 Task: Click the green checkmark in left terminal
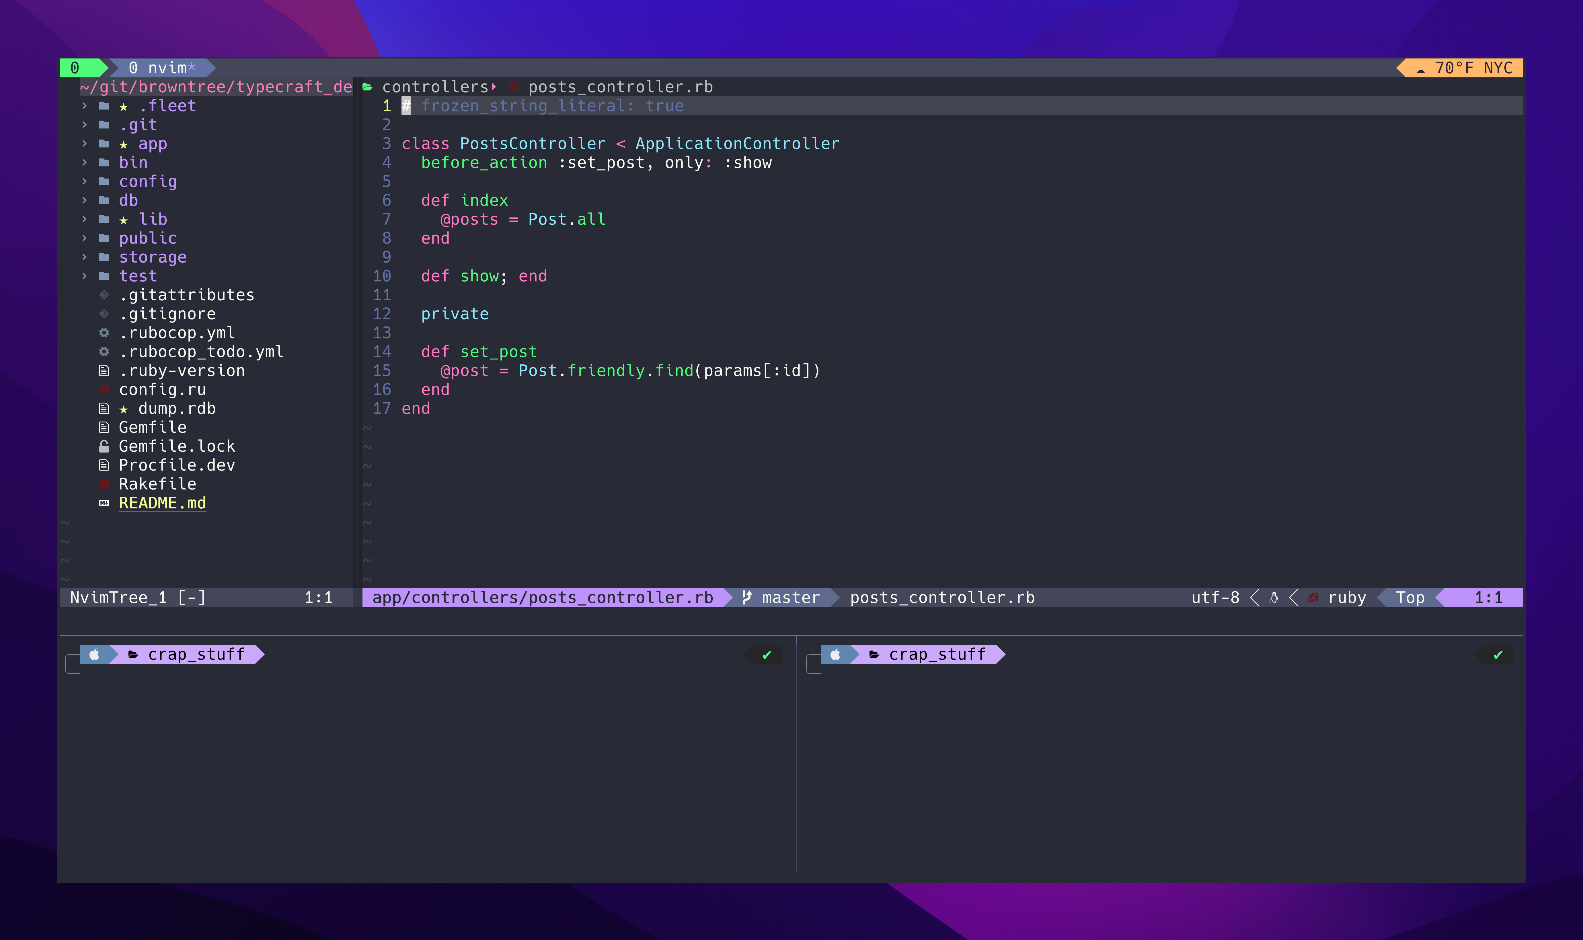point(767,655)
